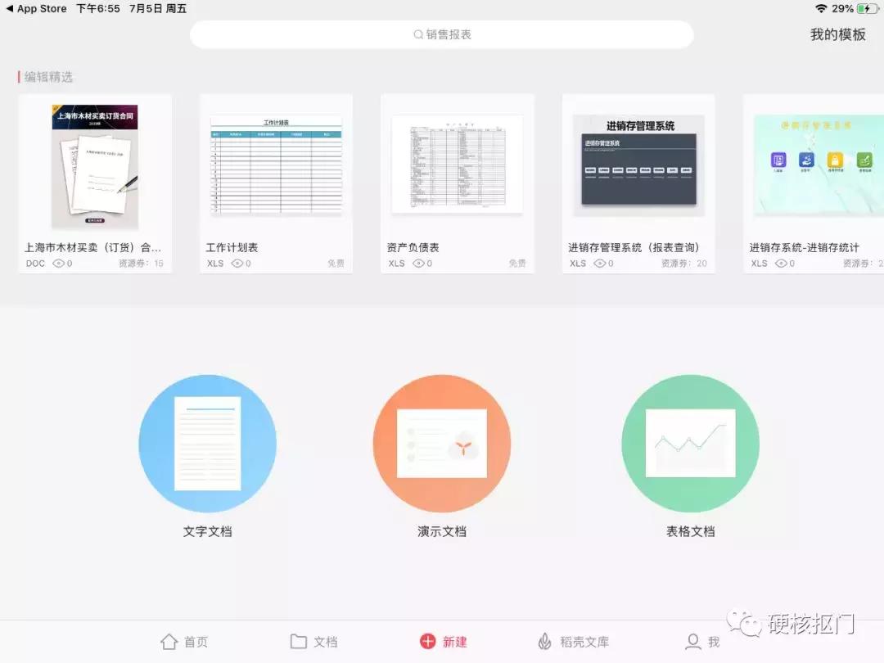This screenshot has width=884, height=663.
Task: Tap the 表格文档 label
Action: pos(691,532)
